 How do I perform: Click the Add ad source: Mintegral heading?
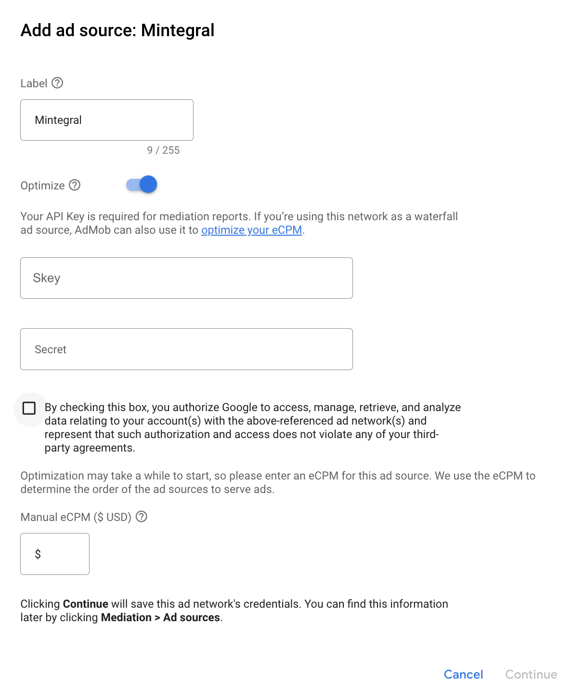[117, 30]
